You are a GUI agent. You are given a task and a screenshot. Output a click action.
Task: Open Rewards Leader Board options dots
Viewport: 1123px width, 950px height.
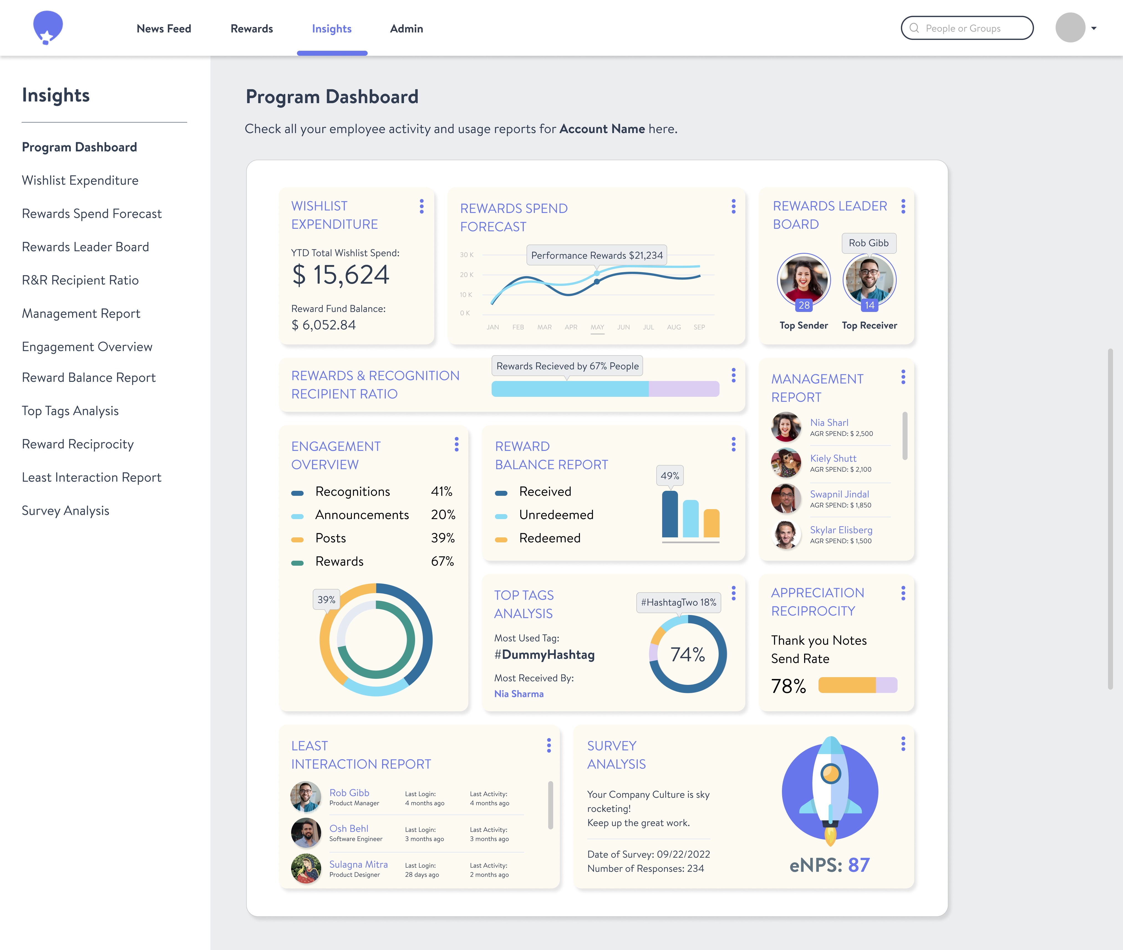coord(903,206)
